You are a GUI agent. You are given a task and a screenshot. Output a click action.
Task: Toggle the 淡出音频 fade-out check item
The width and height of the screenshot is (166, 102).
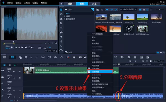(100, 72)
